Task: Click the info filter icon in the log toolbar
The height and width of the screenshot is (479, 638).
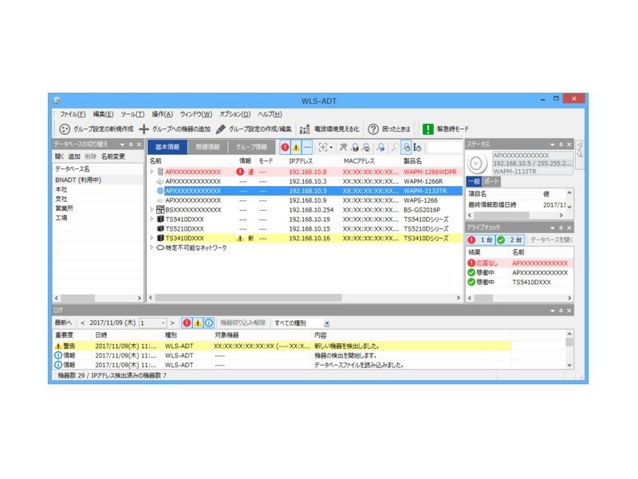Action: pyautogui.click(x=209, y=323)
